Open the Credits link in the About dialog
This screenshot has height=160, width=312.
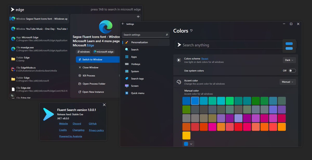click(63, 130)
